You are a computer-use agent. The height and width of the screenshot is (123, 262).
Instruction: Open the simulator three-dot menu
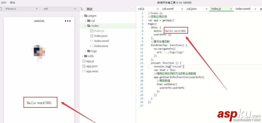tap(68, 21)
